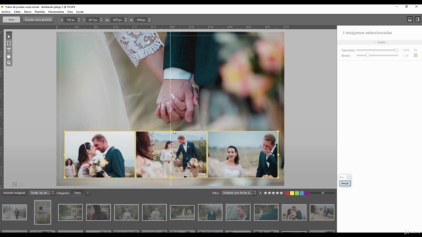Filter by the purple color label
Image resolution: width=422 pixels, height=237 pixels.
tap(307, 193)
